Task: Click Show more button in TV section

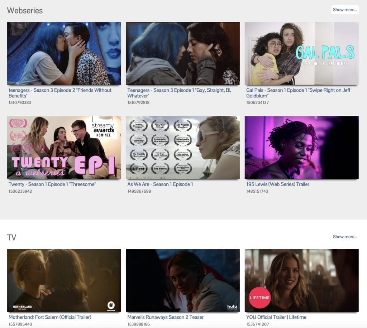Action: [x=345, y=237]
